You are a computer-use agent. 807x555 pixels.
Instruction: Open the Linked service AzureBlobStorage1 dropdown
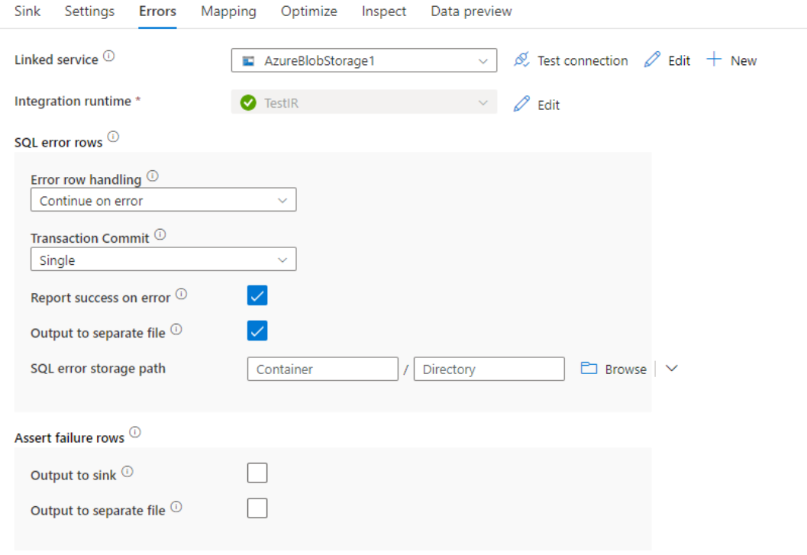tap(363, 60)
